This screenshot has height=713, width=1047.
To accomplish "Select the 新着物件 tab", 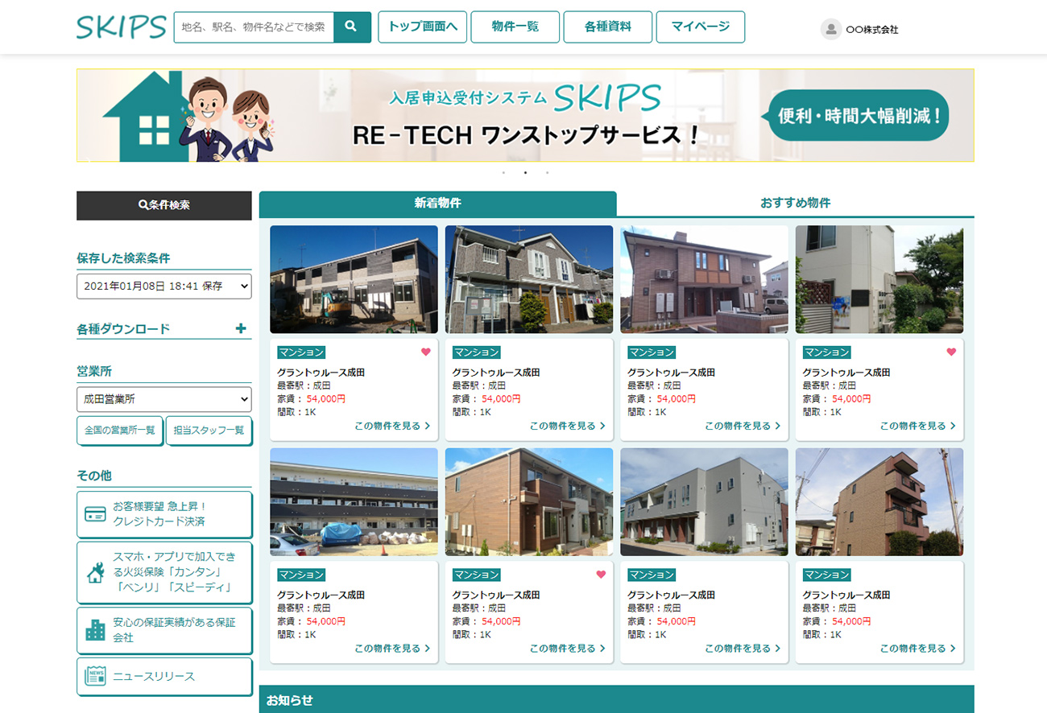I will coord(437,203).
